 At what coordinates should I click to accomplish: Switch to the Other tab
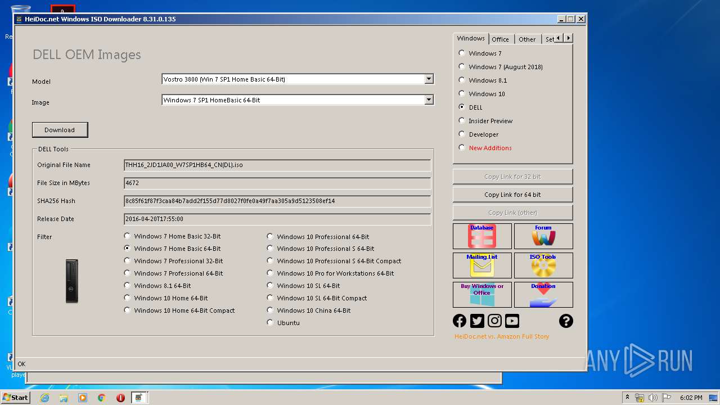click(x=527, y=39)
